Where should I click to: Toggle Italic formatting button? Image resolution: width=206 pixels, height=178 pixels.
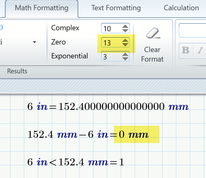(200, 50)
